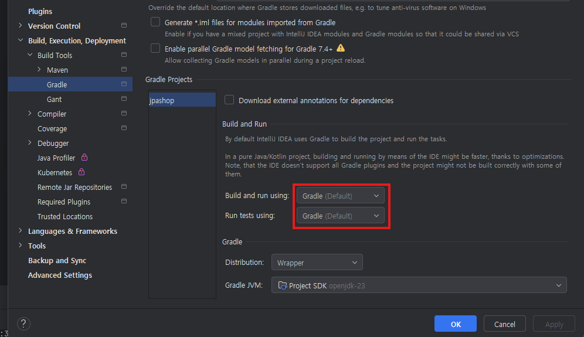This screenshot has width=584, height=337.
Task: Click the Cancel button
Action: 505,324
